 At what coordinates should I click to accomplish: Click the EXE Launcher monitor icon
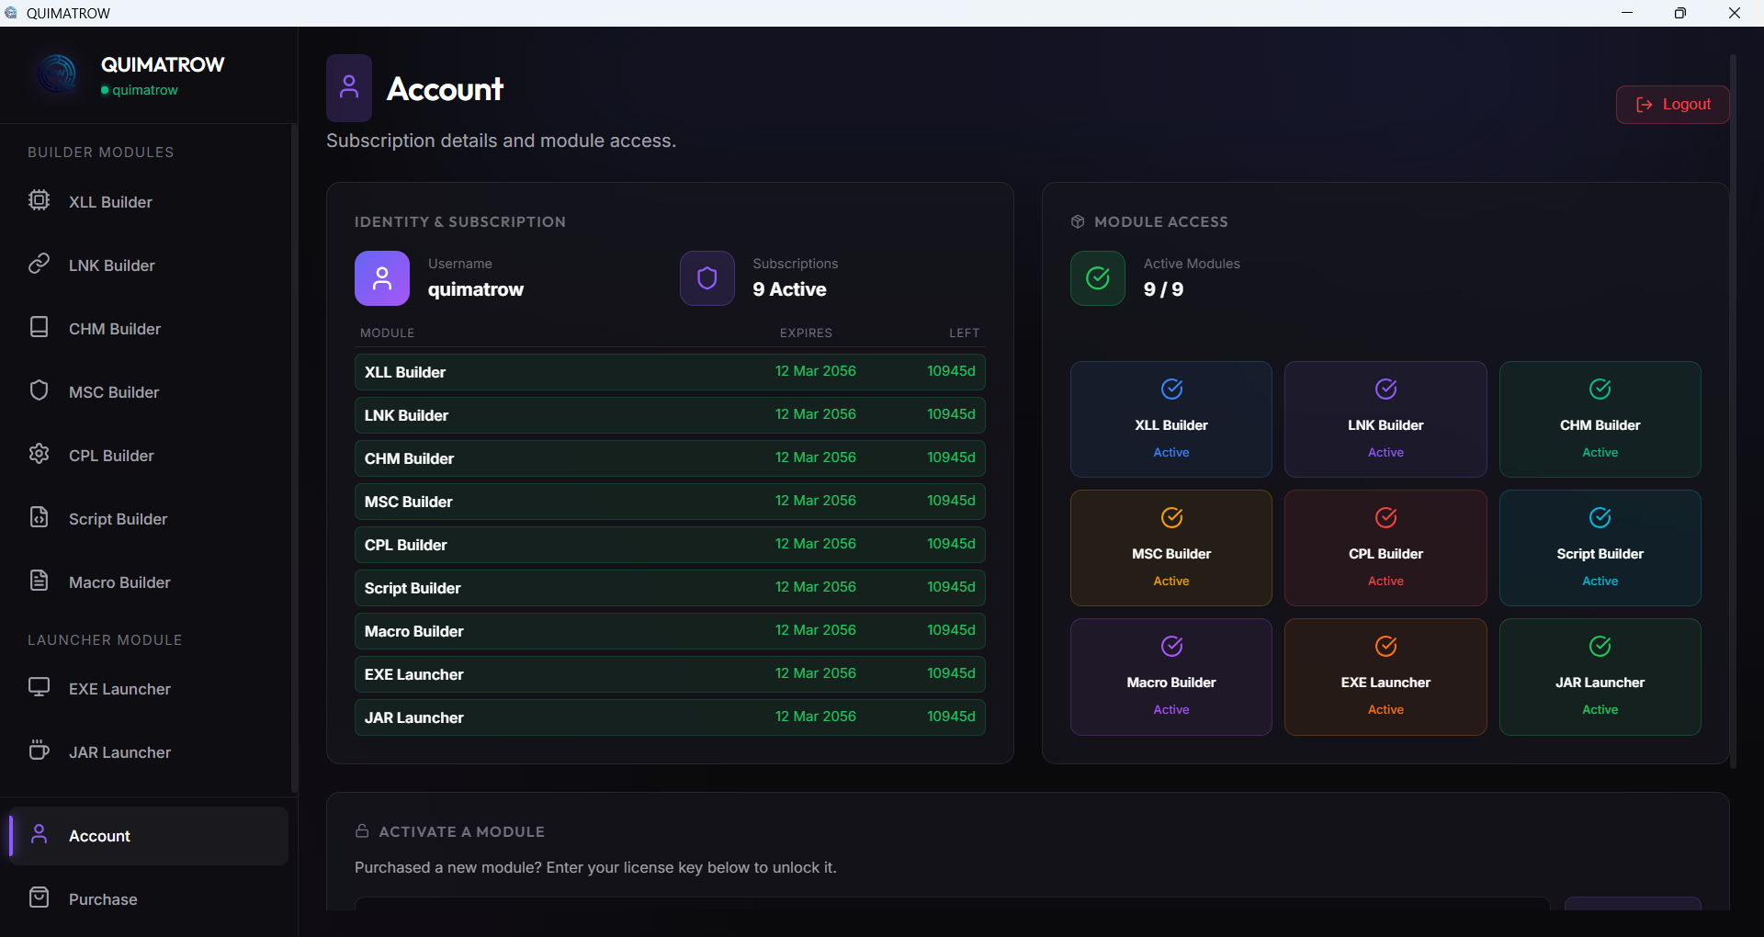[39, 688]
